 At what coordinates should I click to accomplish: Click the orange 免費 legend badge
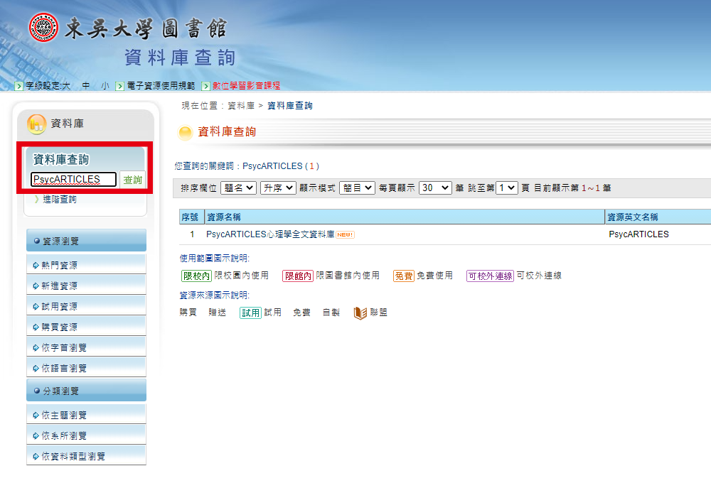click(404, 276)
